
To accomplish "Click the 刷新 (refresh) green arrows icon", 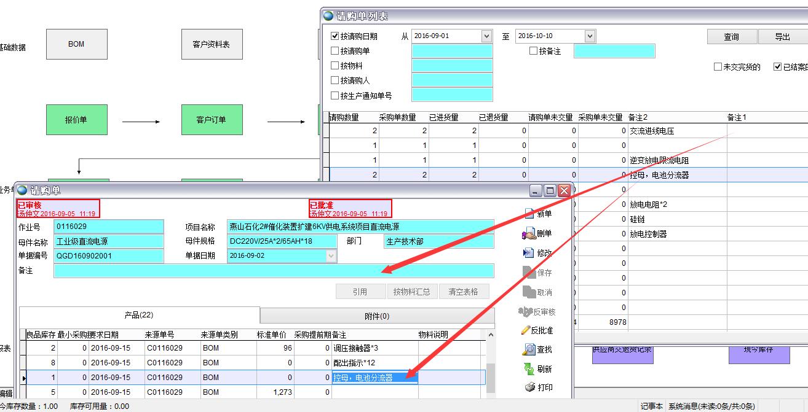I will tap(528, 368).
